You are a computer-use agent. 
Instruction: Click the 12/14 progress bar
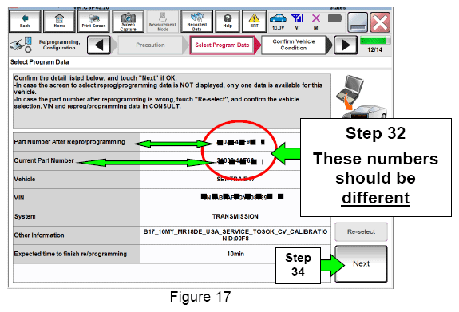[x=374, y=41]
